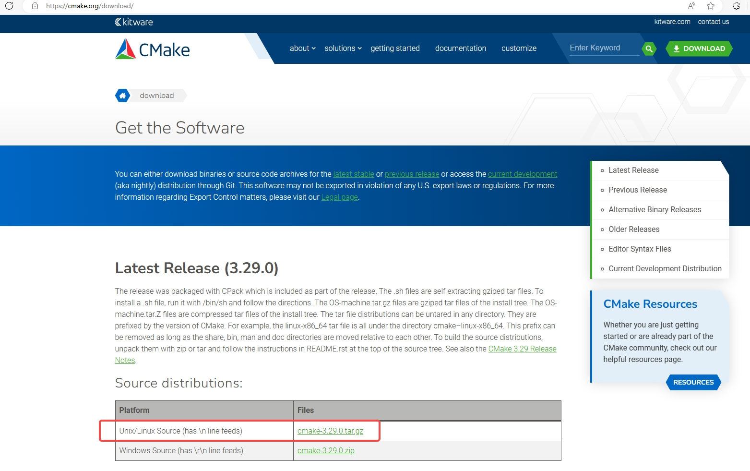
Task: Click the Files column header
Action: [x=427, y=411]
